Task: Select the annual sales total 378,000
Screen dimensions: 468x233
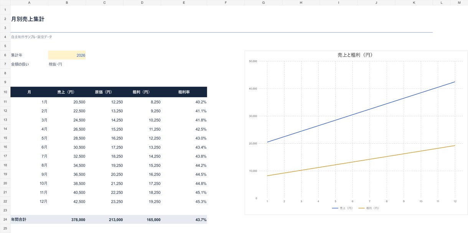Action: (x=67, y=220)
